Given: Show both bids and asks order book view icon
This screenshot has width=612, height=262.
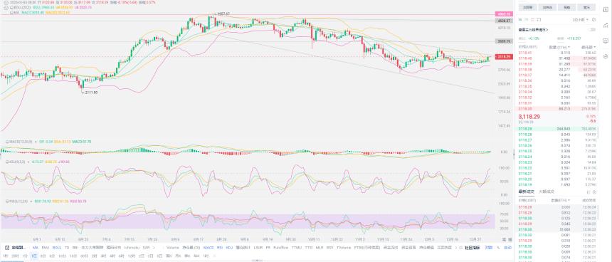Looking at the screenshot, I should tap(520, 19).
